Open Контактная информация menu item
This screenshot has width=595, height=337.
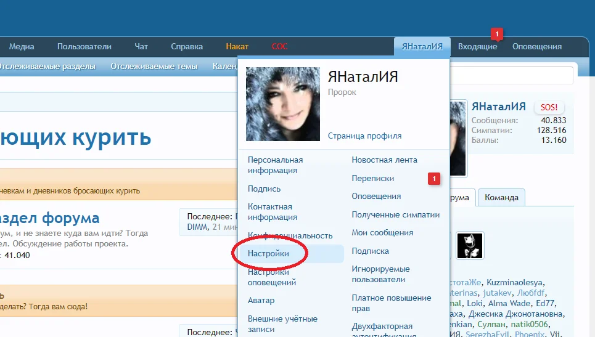click(x=273, y=212)
